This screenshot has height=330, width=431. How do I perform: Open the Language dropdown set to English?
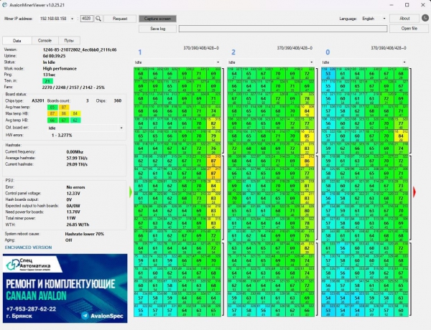click(x=373, y=18)
